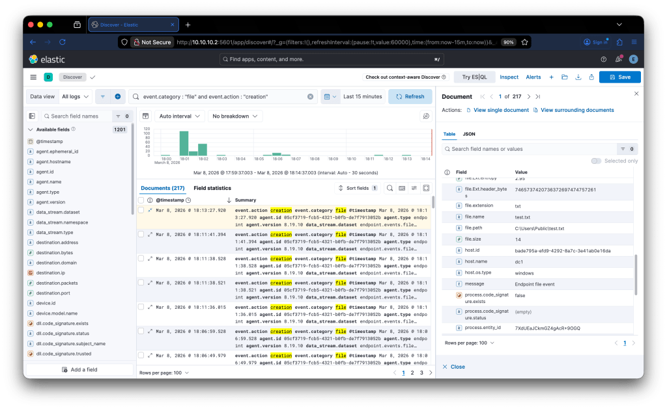Clear the query search input

(310, 96)
